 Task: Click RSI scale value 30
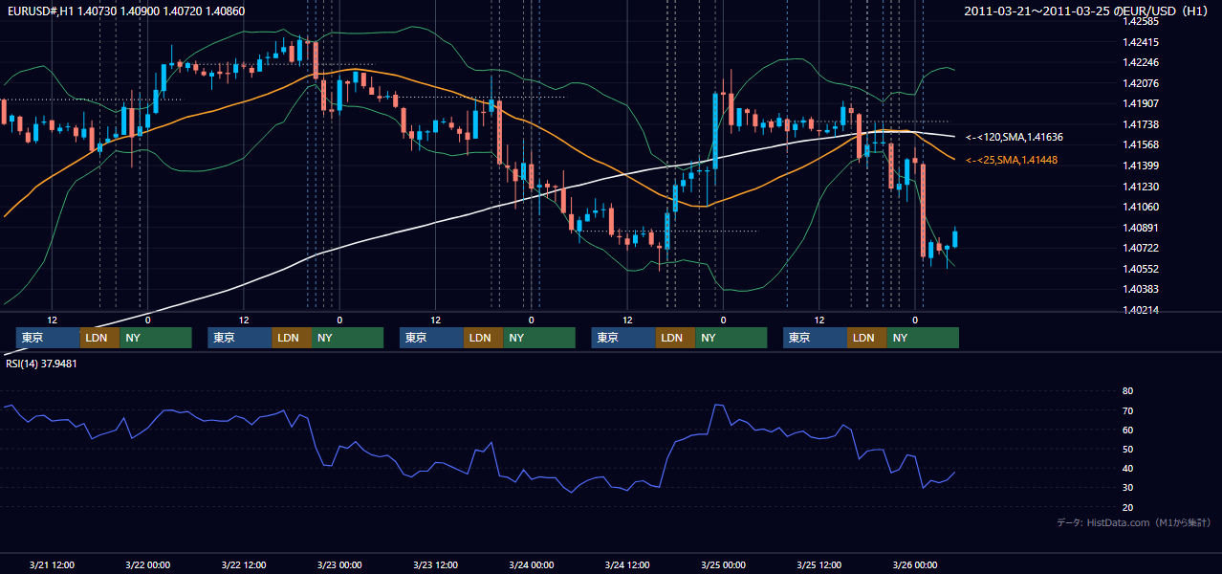click(x=1127, y=487)
